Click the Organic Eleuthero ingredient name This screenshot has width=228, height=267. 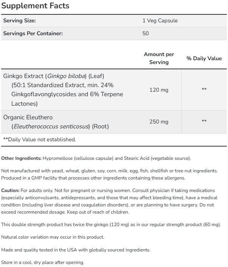pos(28,117)
